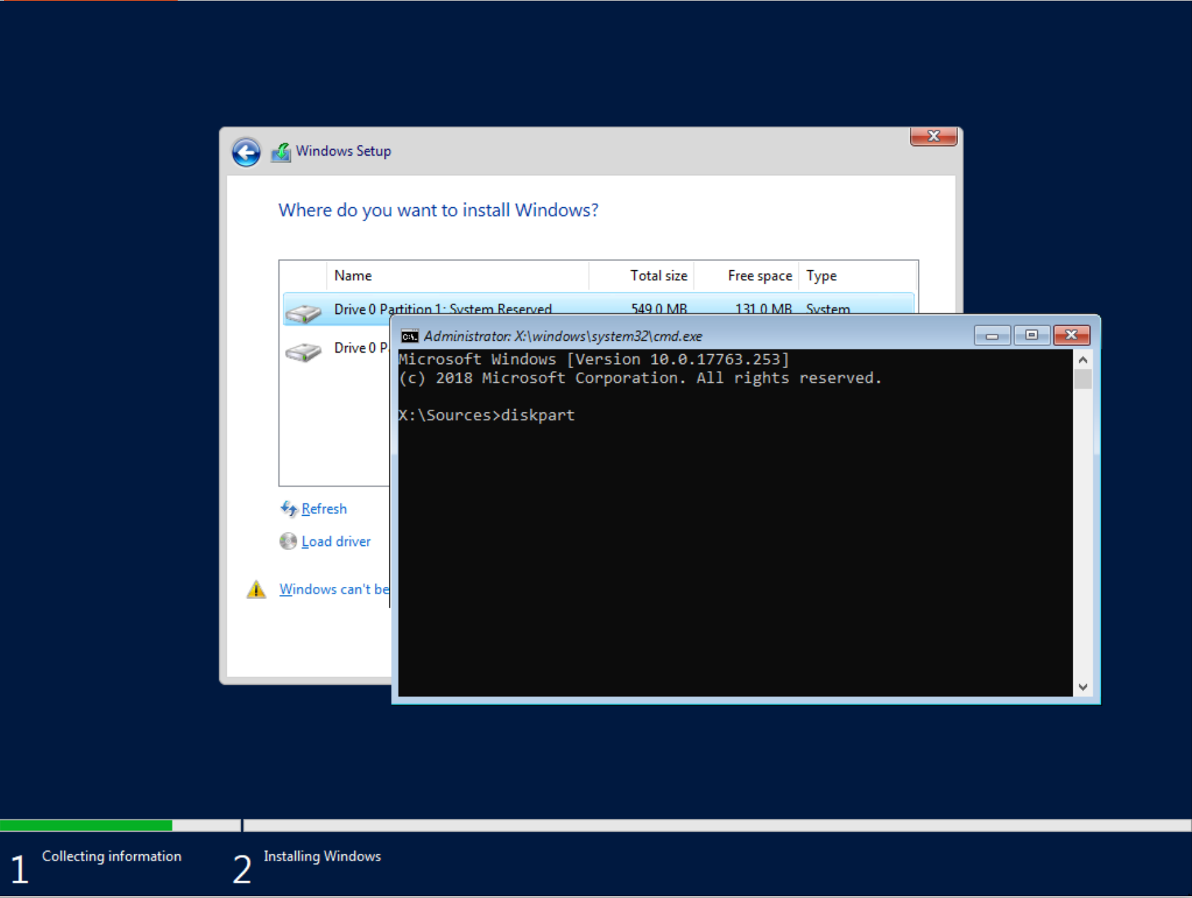Click the Load driver disc icon
The height and width of the screenshot is (898, 1192).
288,541
